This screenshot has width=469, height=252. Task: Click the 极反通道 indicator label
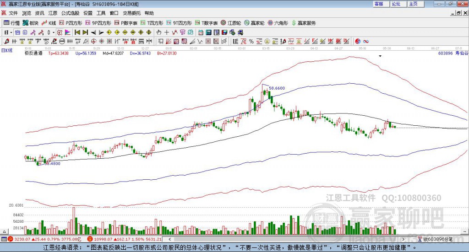click(33, 53)
